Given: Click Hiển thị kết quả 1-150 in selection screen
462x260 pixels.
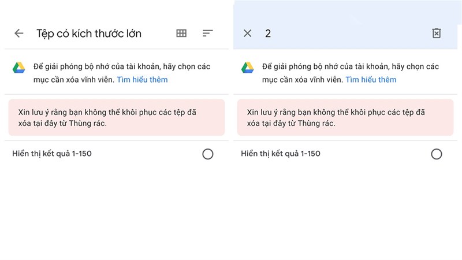Looking at the screenshot, I should pos(281,154).
